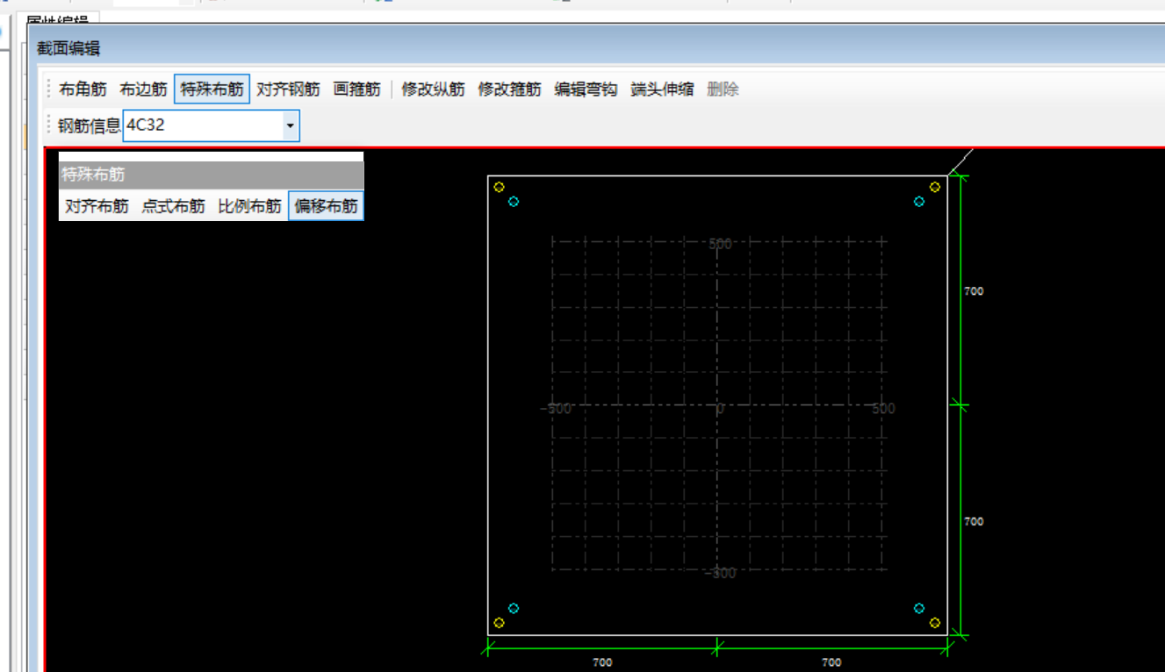Open the 编辑弯钩 tool

click(x=586, y=89)
